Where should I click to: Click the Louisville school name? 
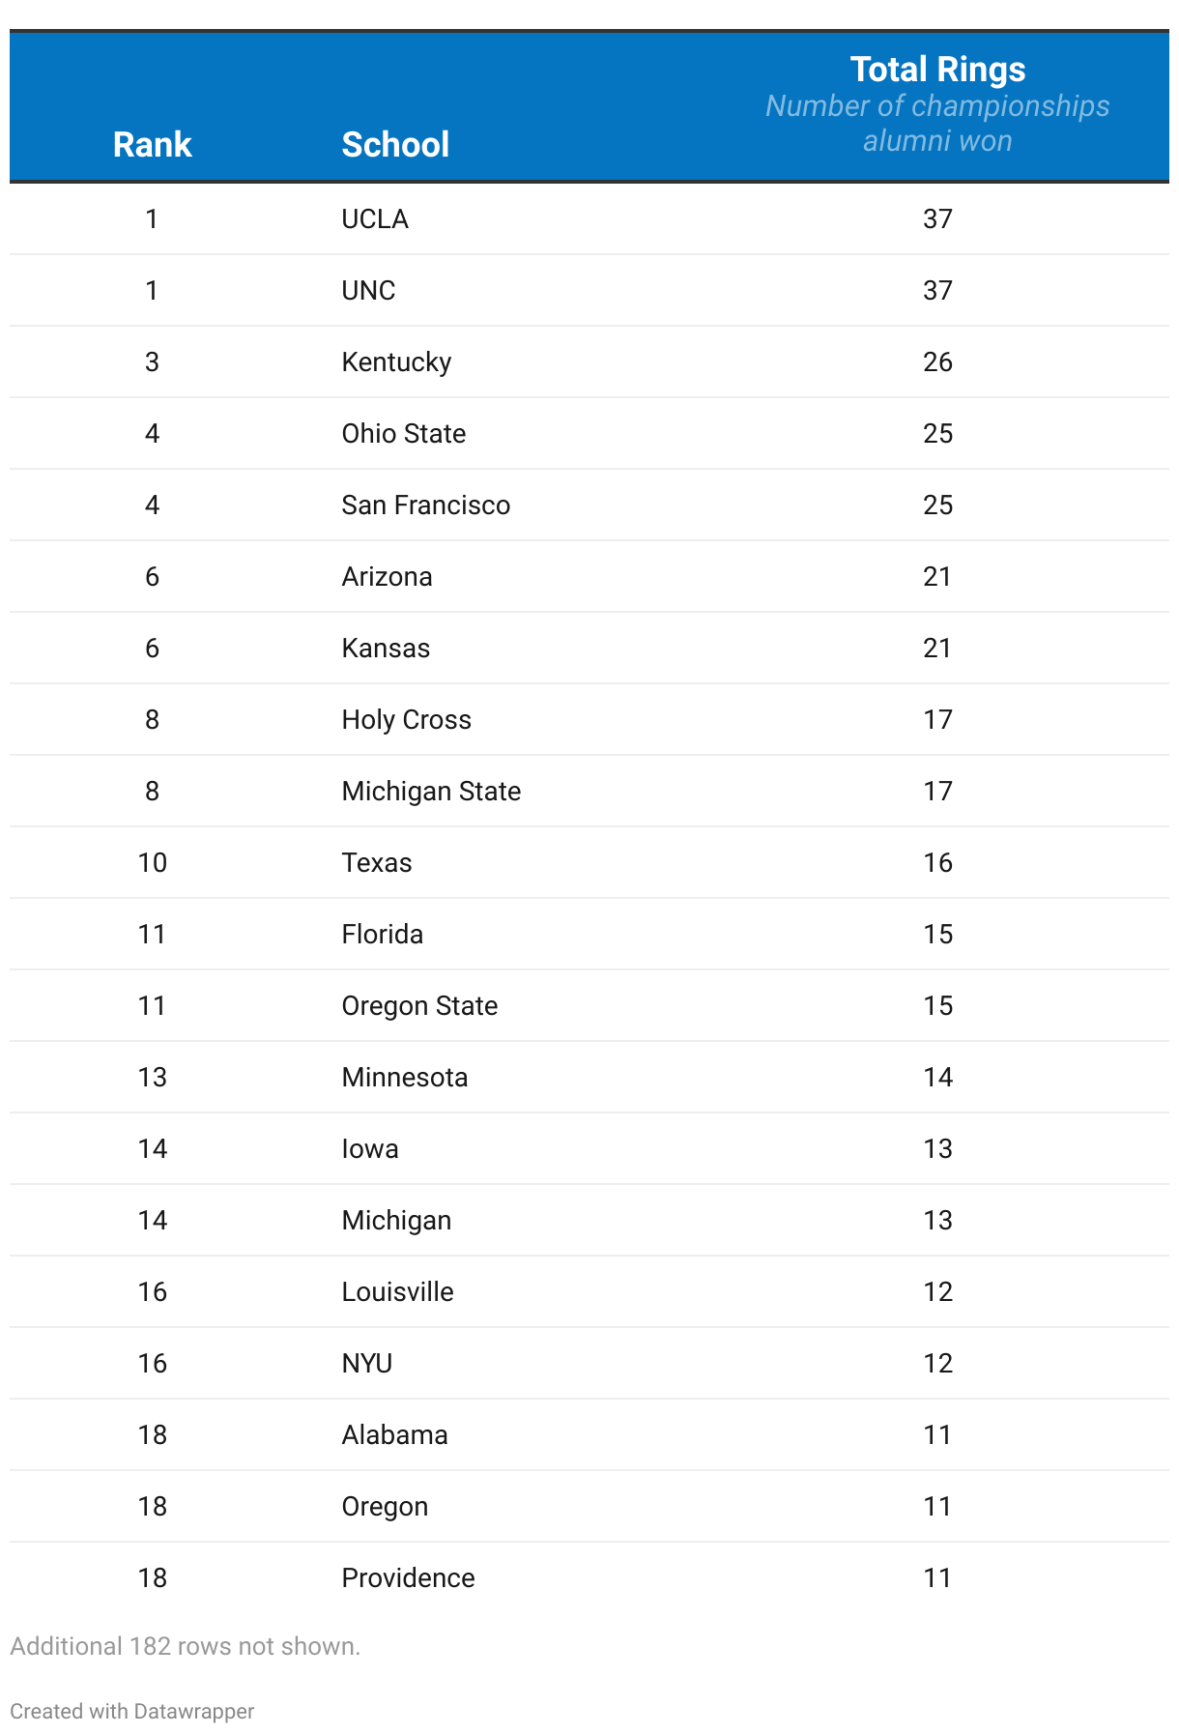tap(397, 1292)
